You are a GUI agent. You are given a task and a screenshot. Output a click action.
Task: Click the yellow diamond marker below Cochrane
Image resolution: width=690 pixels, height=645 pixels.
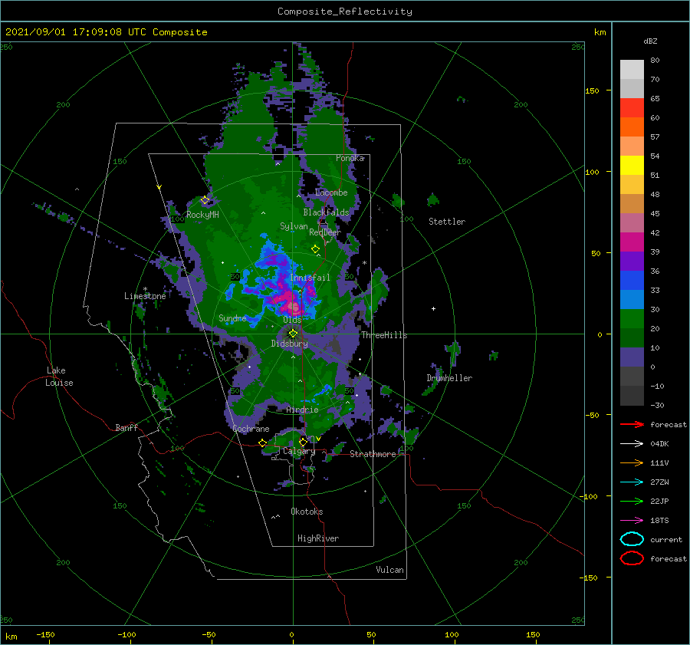coord(262,443)
